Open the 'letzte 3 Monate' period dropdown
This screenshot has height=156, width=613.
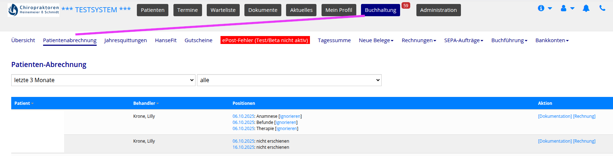[x=103, y=80]
